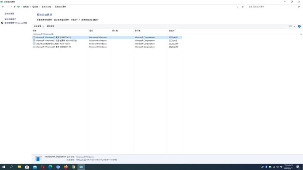Select update KB4534170 row
The image size is (303, 170).
tap(107, 47)
